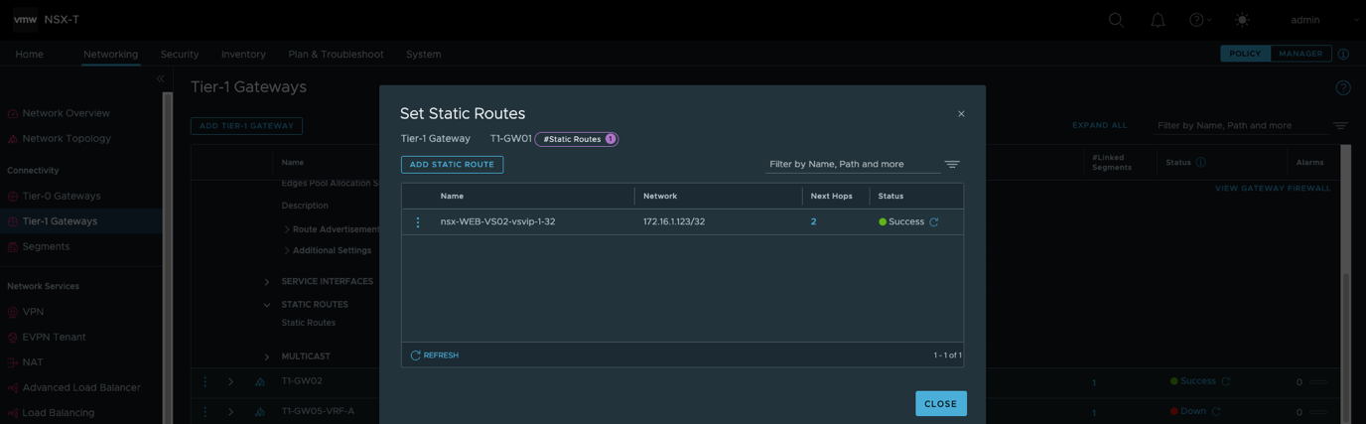The width and height of the screenshot is (1366, 424).
Task: Click the Tier-0 Gateways sidebar icon
Action: (13, 197)
